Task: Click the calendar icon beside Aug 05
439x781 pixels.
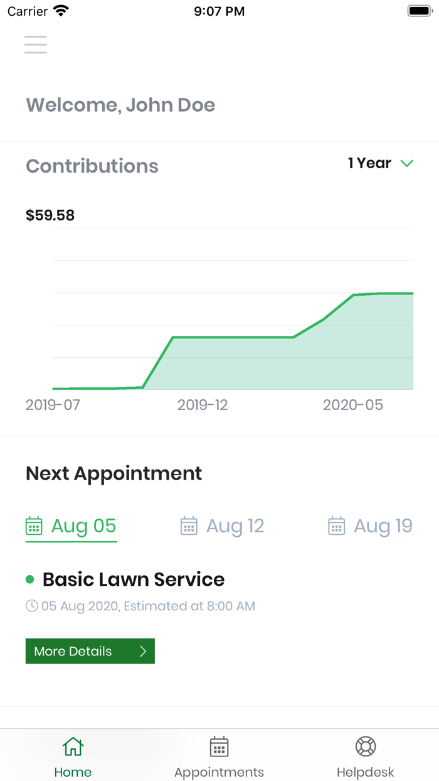Action: (x=34, y=526)
